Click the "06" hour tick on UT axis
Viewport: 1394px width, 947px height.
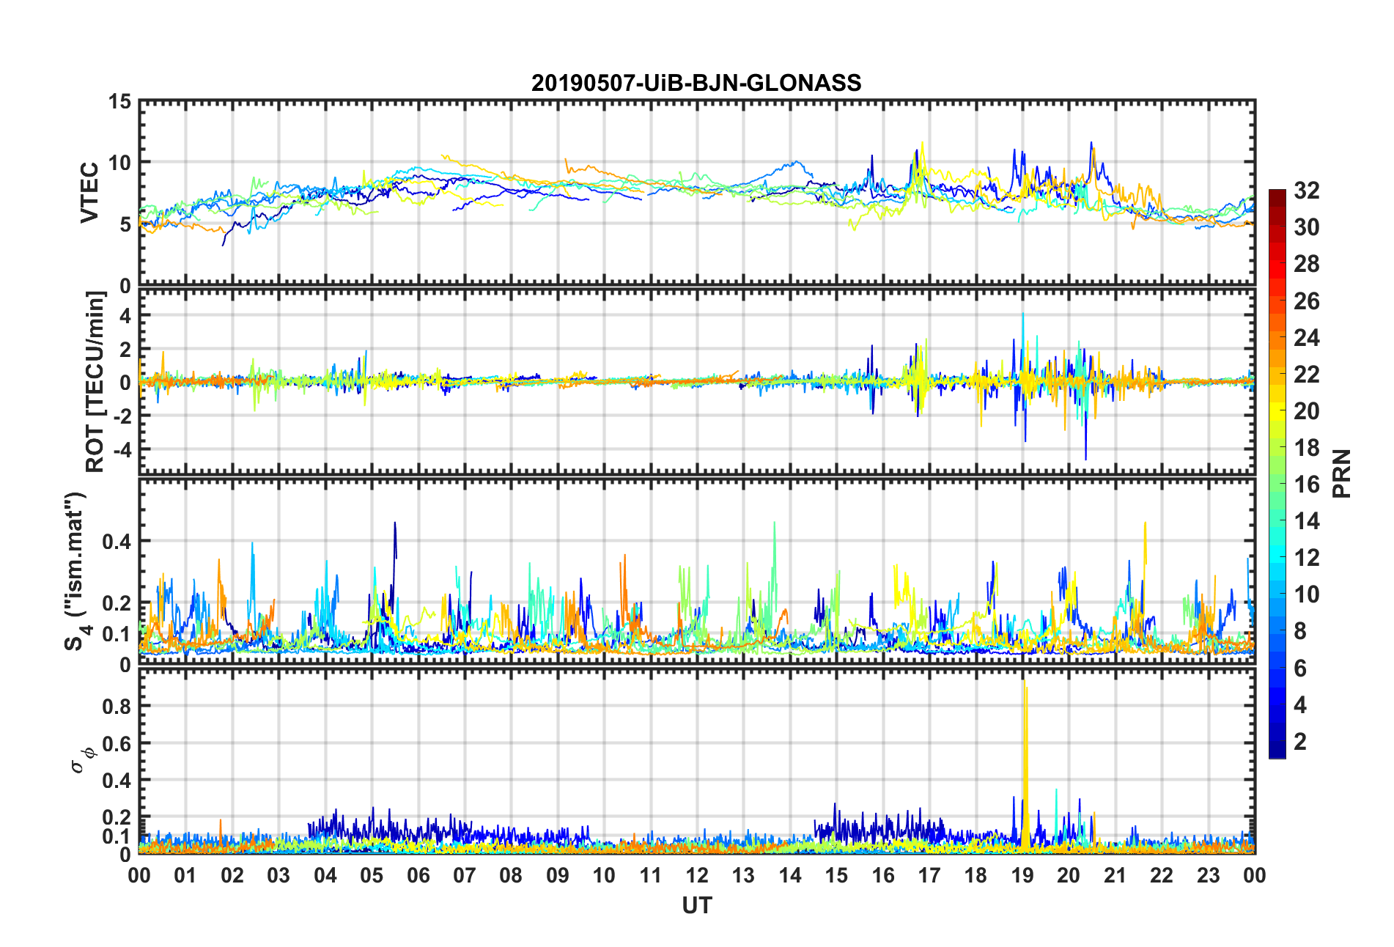tap(418, 875)
